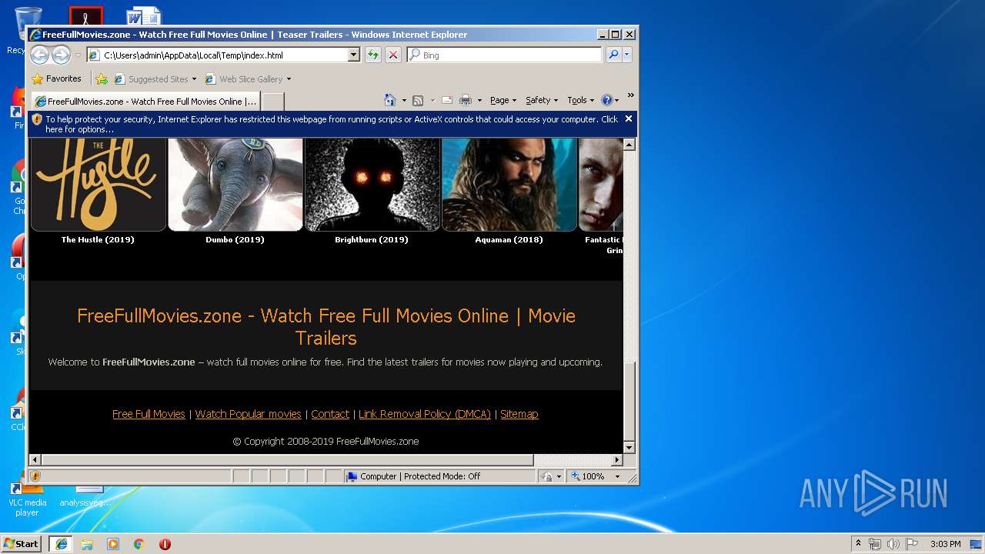Open the Favorites star button
The width and height of the screenshot is (985, 554).
tap(56, 78)
